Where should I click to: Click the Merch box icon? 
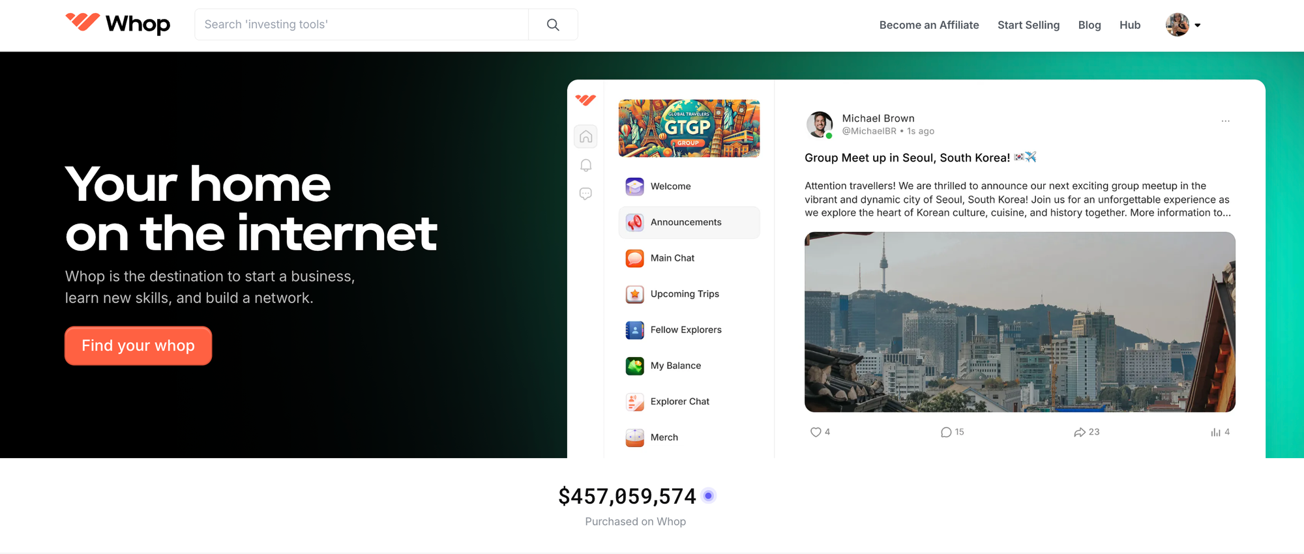pos(635,437)
